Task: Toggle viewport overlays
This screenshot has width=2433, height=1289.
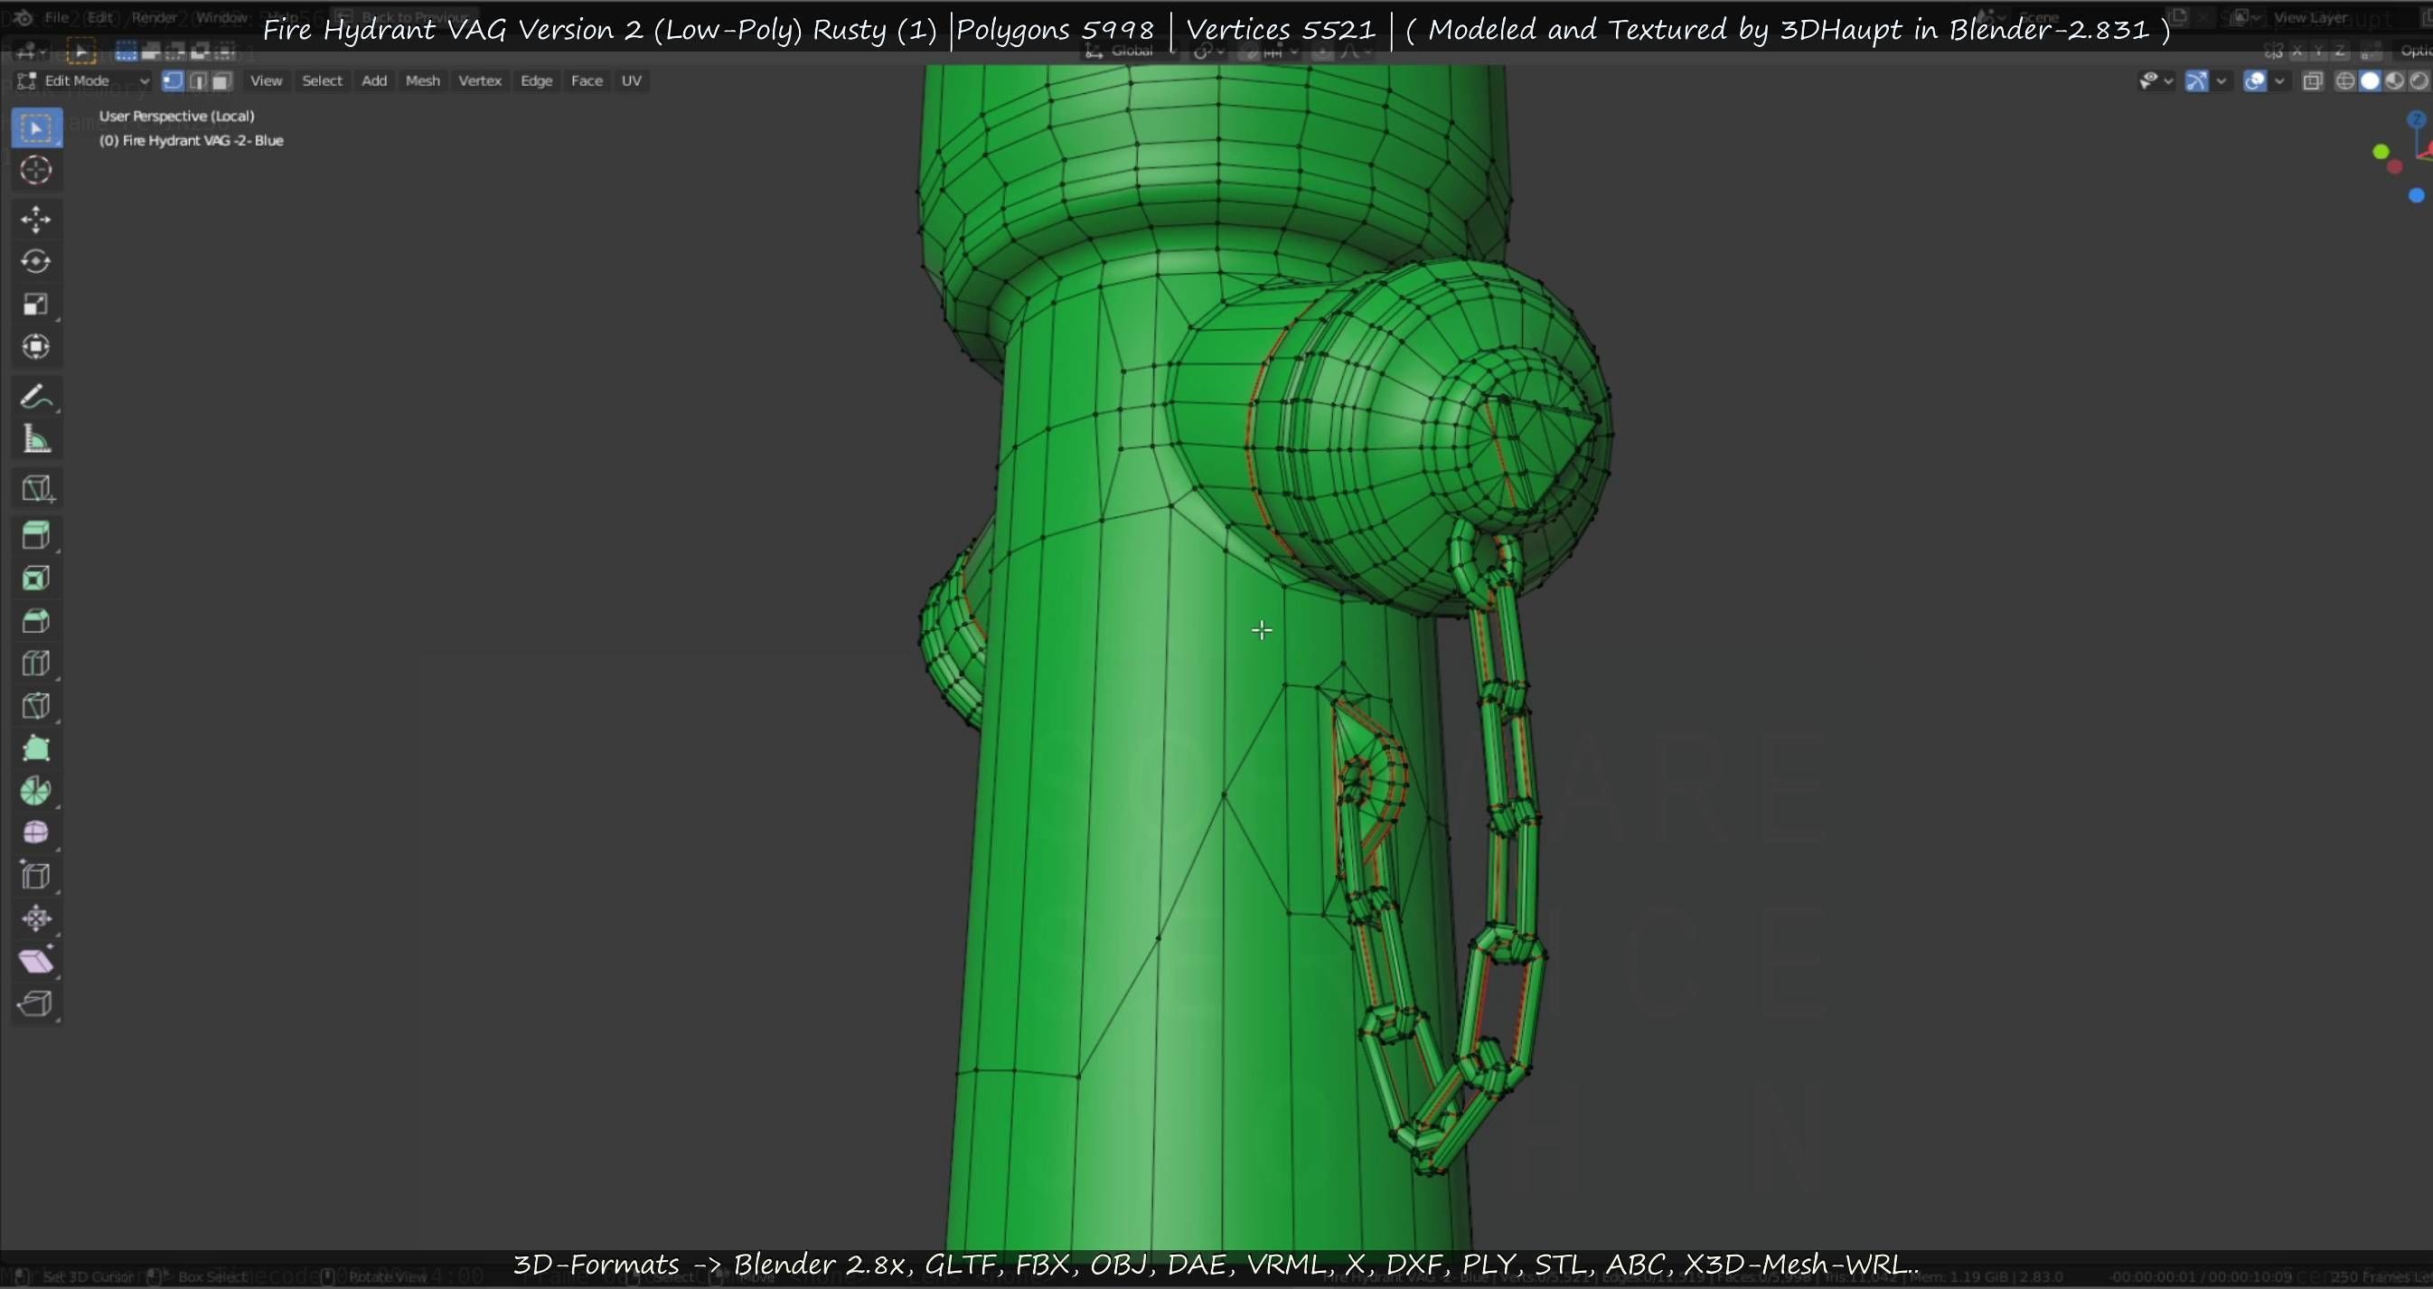Action: (2254, 81)
